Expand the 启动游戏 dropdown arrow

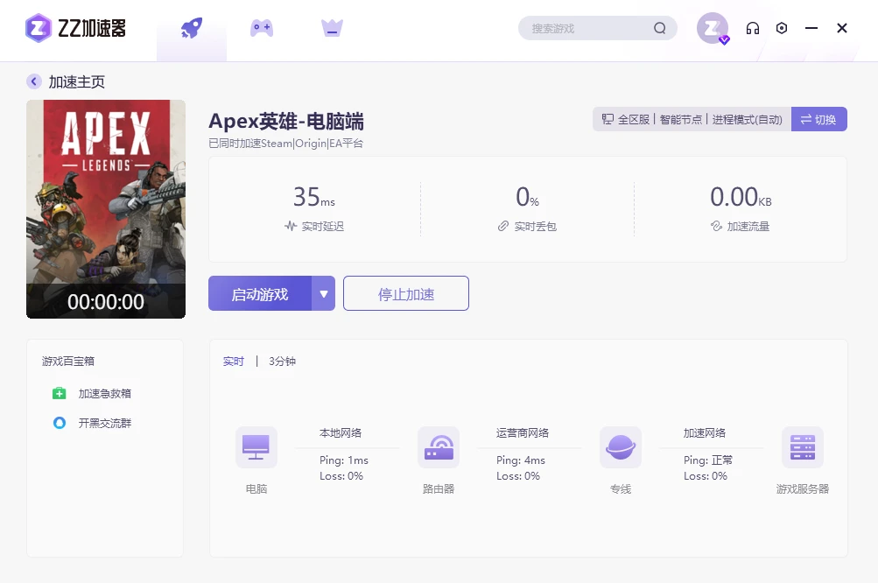coord(324,293)
